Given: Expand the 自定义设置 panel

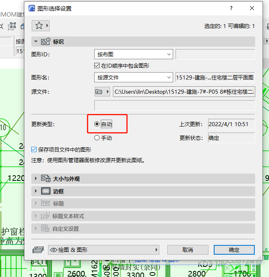Looking at the screenshot, I should (x=36, y=229).
